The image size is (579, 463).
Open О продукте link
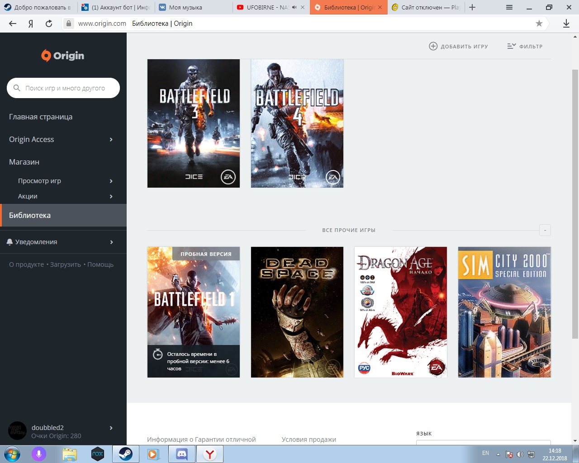tap(26, 265)
